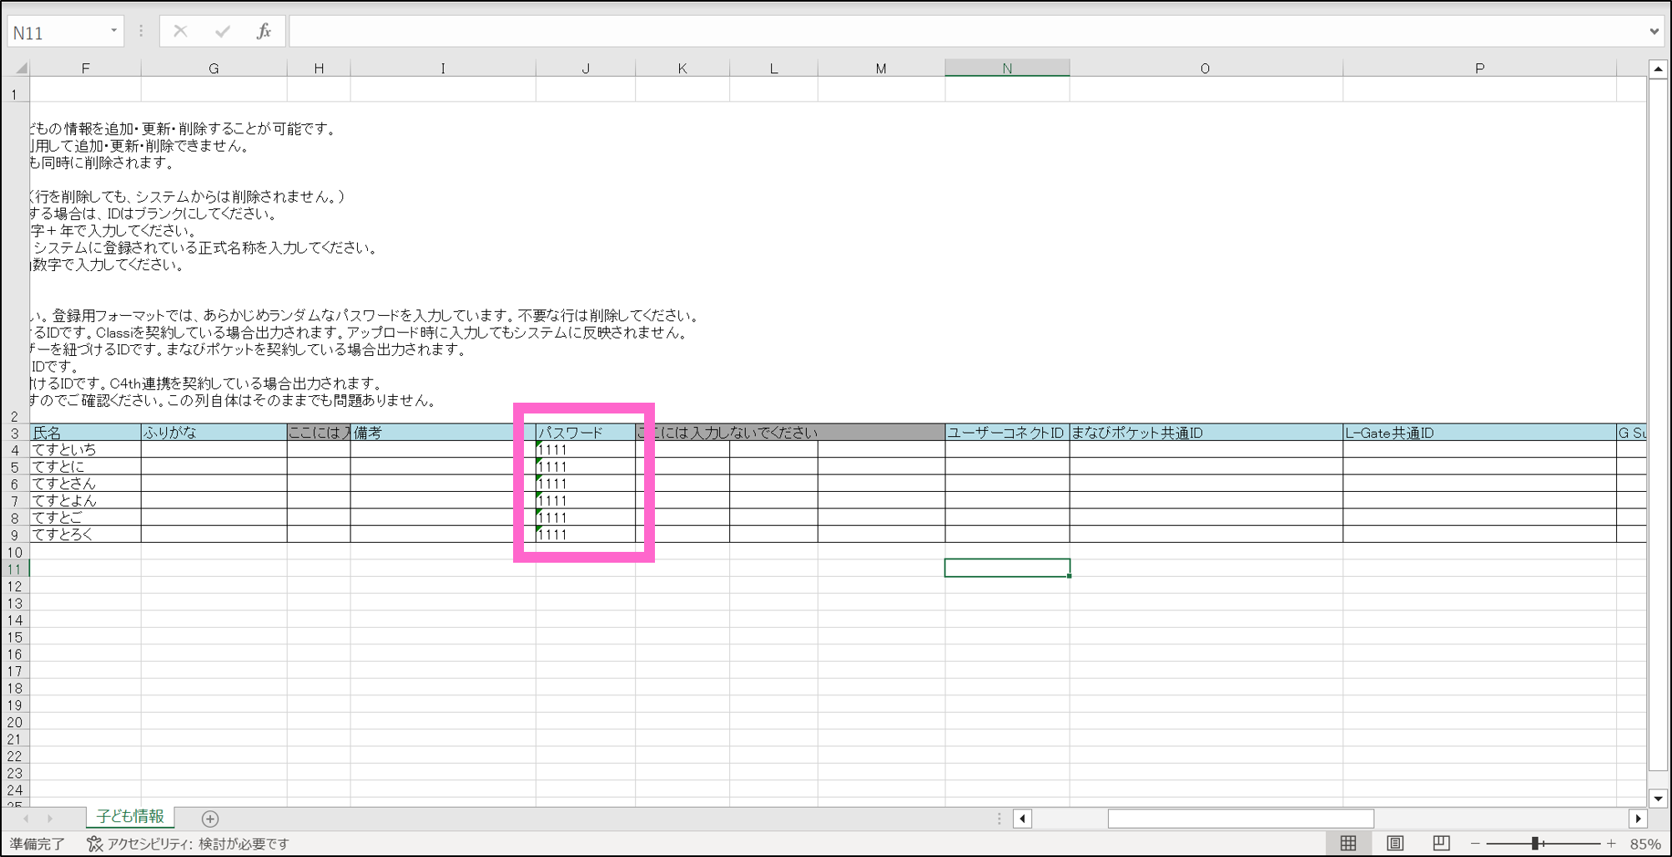Open the 子ども情報 sheet tab

tap(130, 817)
